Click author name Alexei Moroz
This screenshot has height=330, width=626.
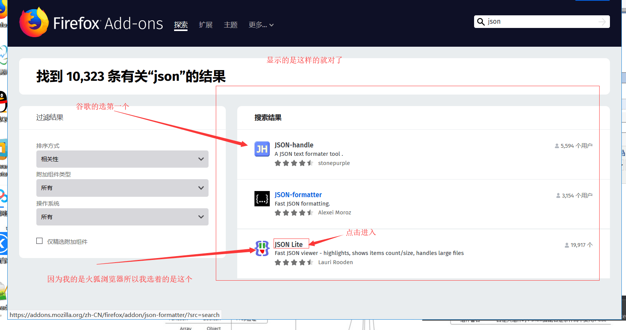point(334,212)
